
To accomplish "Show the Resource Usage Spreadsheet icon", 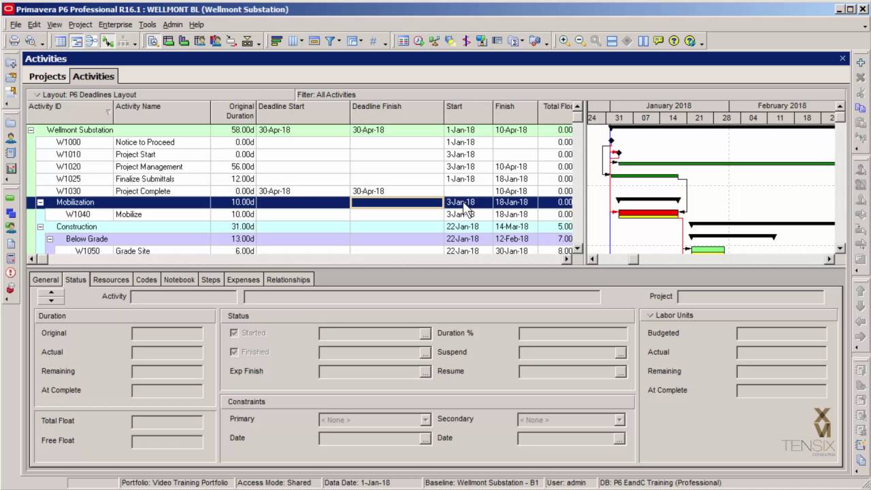I will coord(199,41).
